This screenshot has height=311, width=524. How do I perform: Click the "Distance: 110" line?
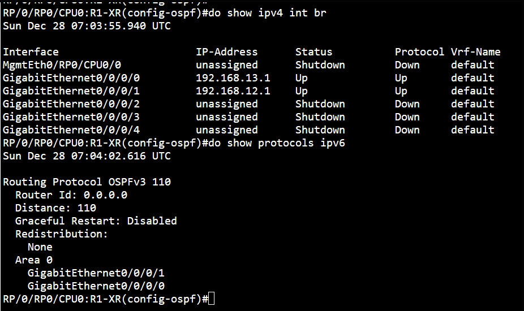point(55,208)
